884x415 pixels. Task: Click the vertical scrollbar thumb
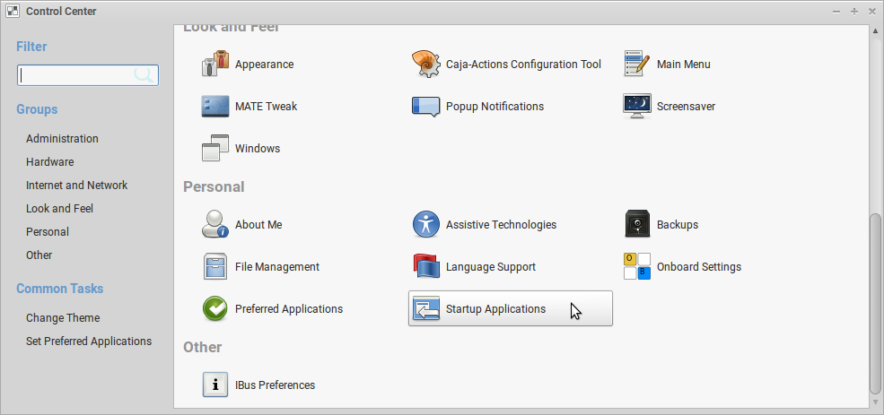click(x=876, y=305)
